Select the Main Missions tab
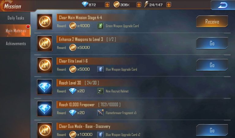 [15, 31]
